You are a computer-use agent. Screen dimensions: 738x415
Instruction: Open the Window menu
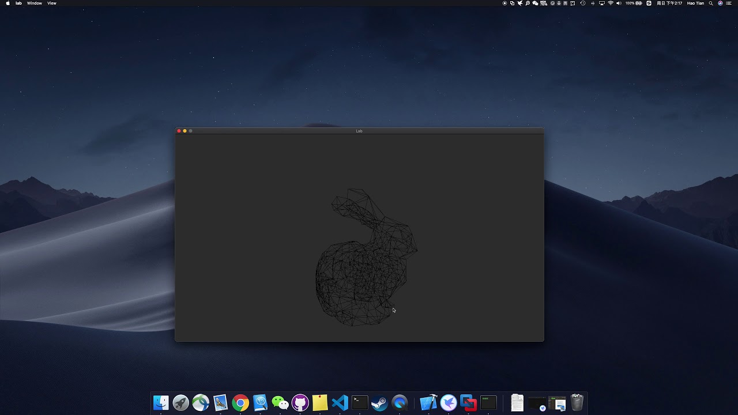(x=35, y=3)
